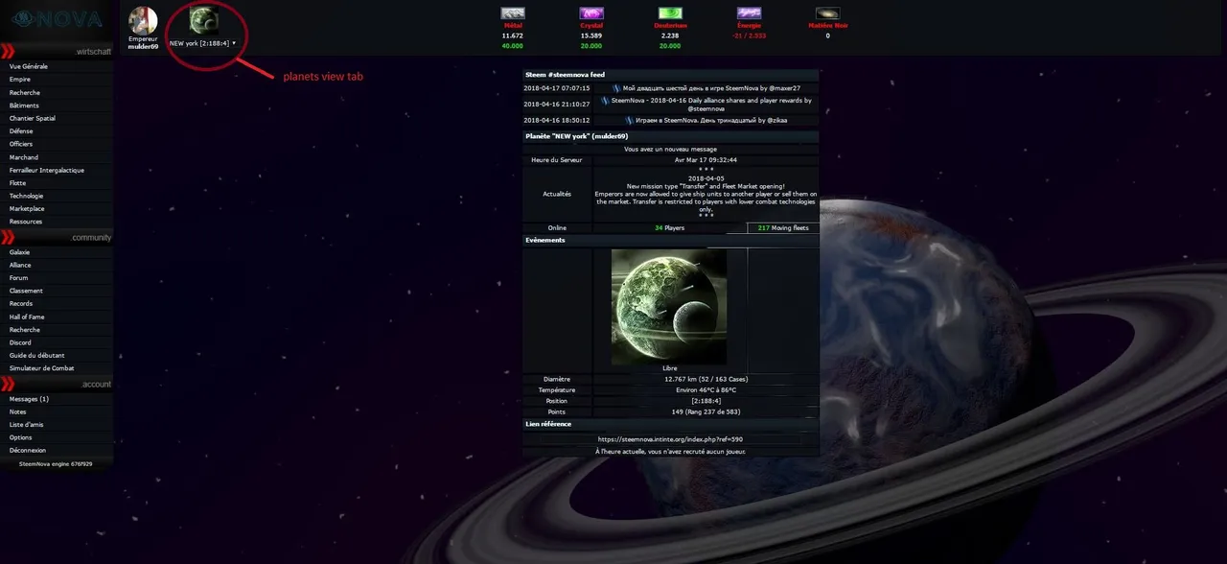The height and width of the screenshot is (564, 1227).
Task: Open Ferrailleur Intergalactique
Action: point(47,170)
